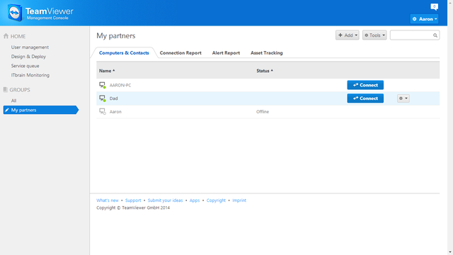Viewport: 453px width, 255px height.
Task: Open the Imprint footer link
Action: pyautogui.click(x=239, y=200)
